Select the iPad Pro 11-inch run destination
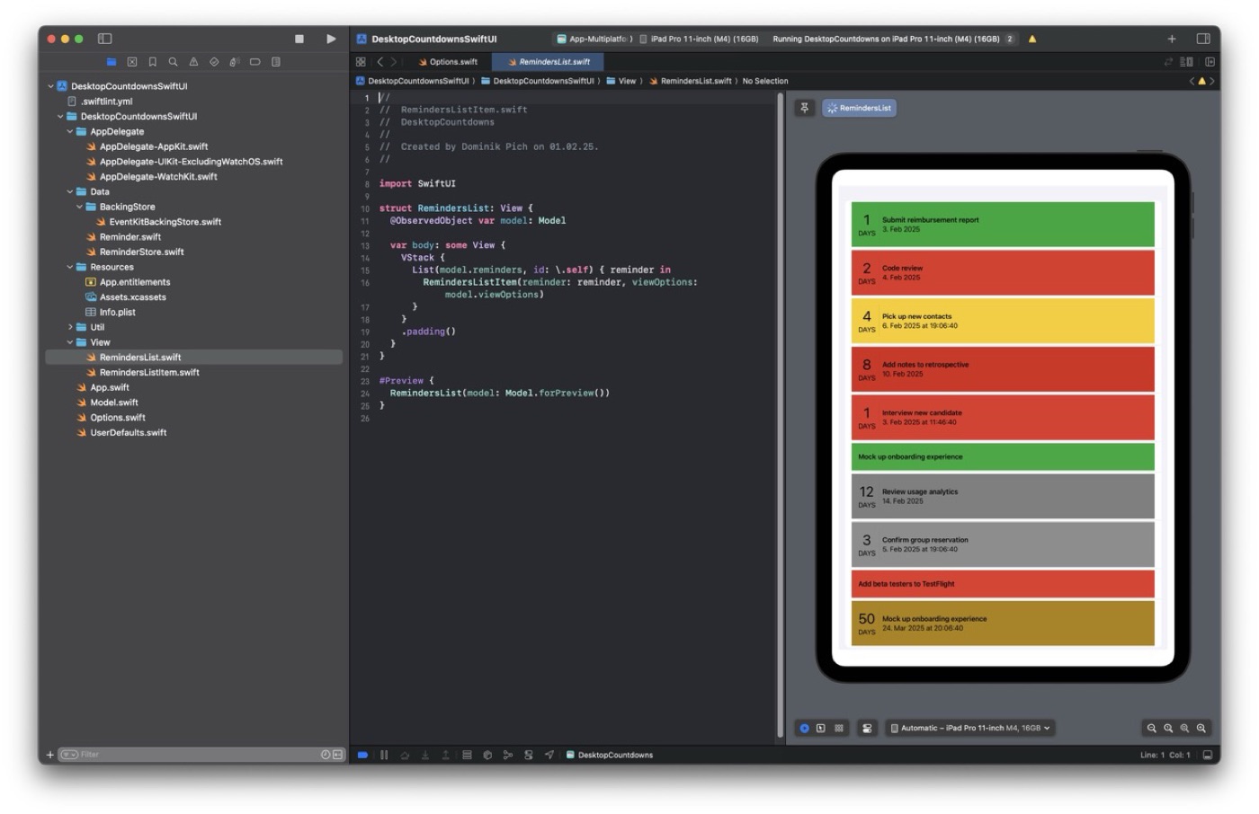 click(x=699, y=39)
